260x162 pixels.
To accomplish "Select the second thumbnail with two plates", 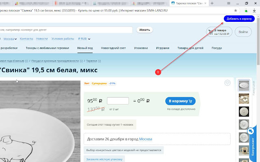I will coord(244,98).
